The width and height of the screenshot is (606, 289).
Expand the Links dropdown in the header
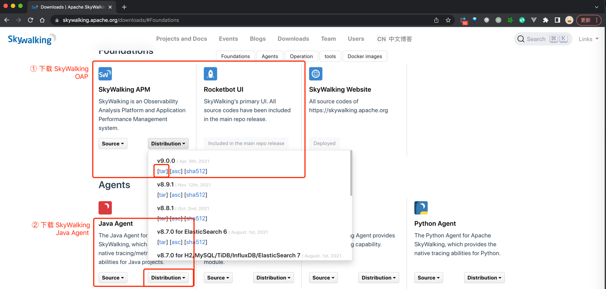coord(589,39)
